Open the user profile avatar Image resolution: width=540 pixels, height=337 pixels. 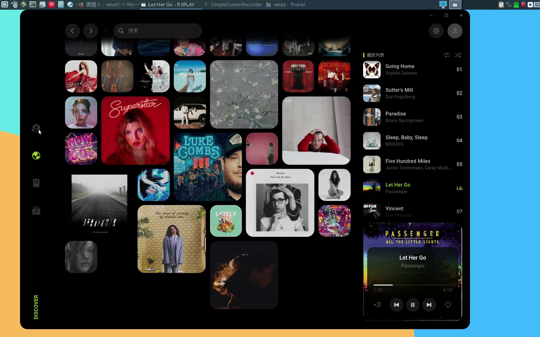click(x=455, y=31)
